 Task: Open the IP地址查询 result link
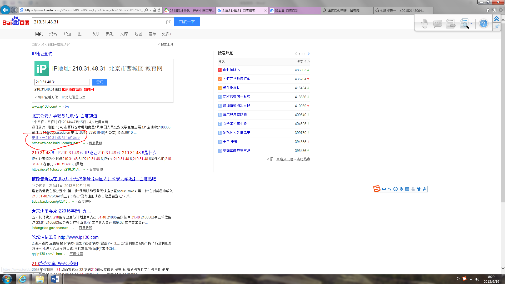pos(42,54)
